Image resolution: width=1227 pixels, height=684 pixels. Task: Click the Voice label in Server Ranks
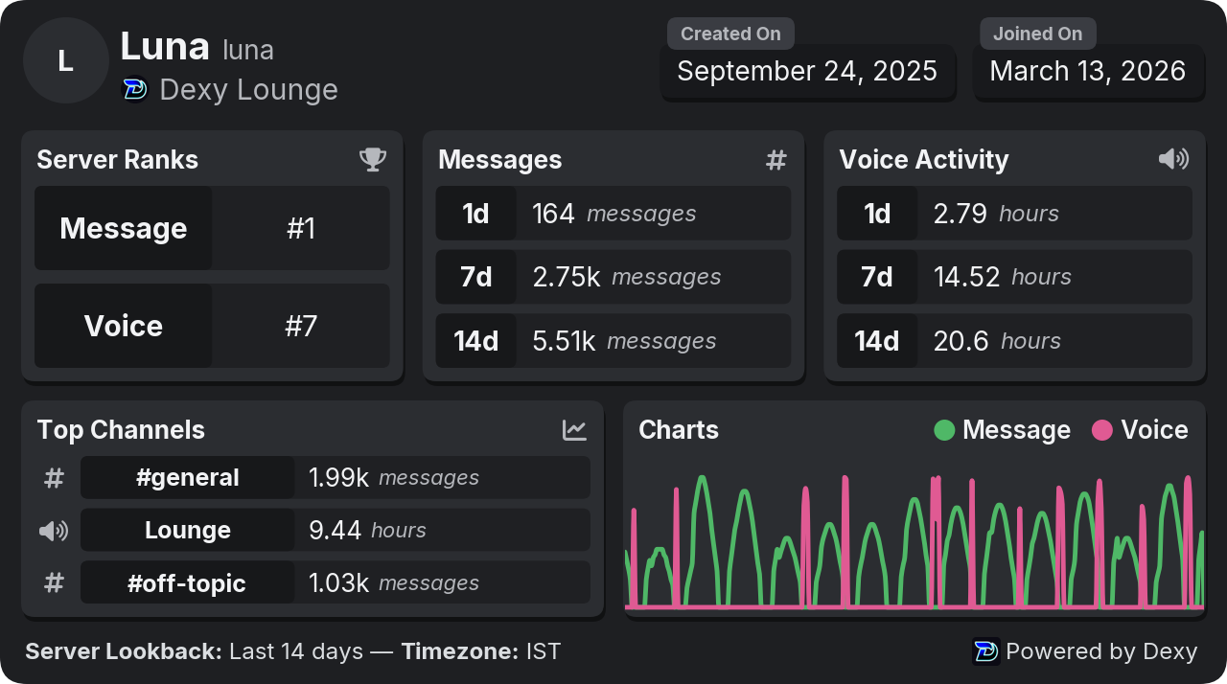(x=124, y=326)
